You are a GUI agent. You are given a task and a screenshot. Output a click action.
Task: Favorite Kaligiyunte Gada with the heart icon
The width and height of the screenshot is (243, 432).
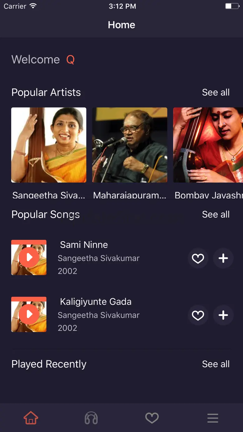pyautogui.click(x=198, y=315)
